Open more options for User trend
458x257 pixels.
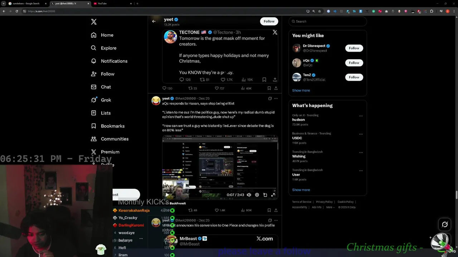click(x=361, y=171)
